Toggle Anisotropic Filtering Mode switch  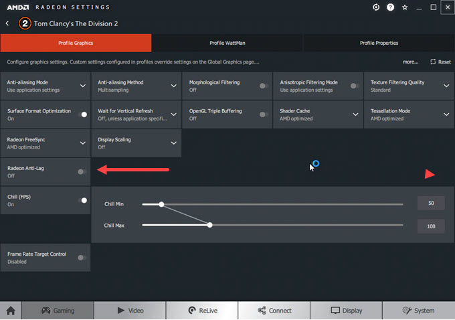[355, 86]
